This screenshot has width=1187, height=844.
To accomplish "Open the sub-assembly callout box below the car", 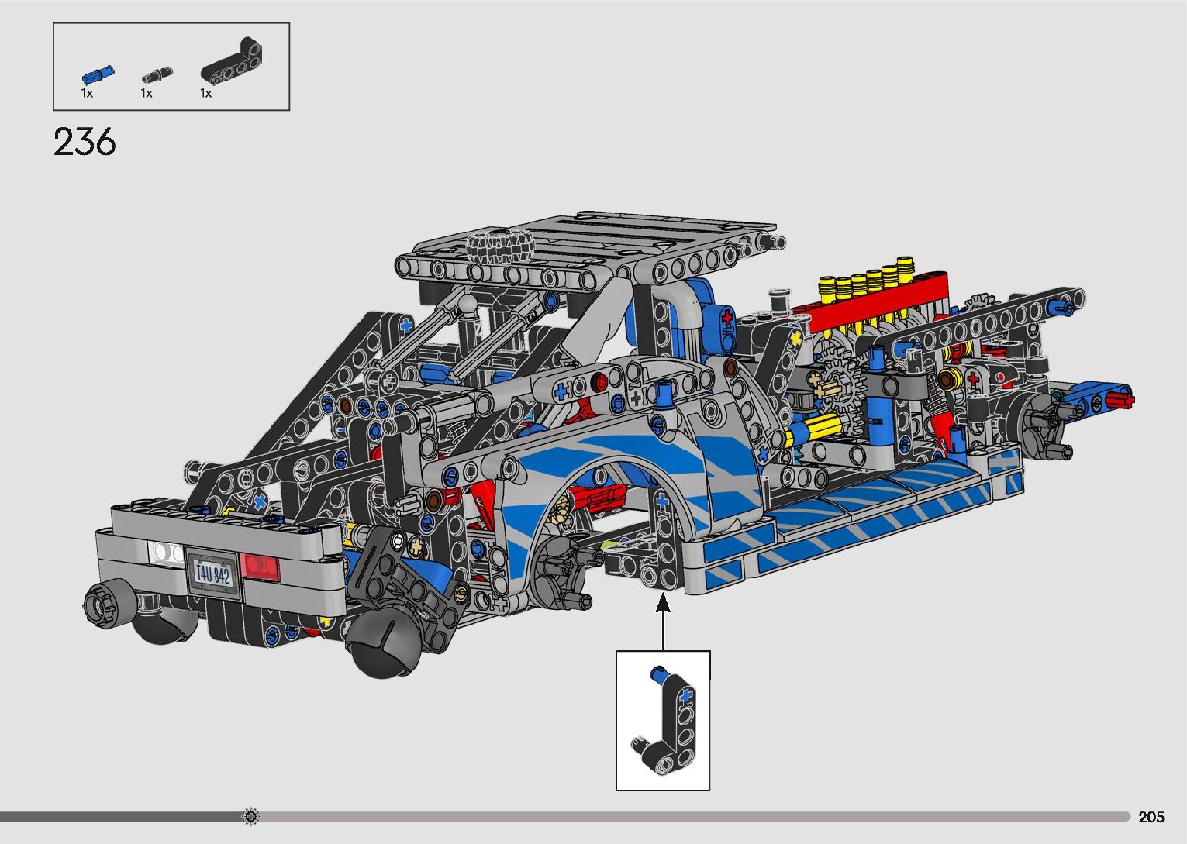I will pos(663,720).
